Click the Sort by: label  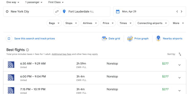pyautogui.click(x=171, y=54)
